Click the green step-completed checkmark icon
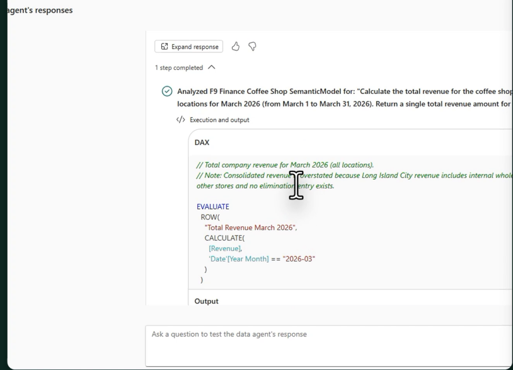This screenshot has height=370, width=513. tap(167, 91)
